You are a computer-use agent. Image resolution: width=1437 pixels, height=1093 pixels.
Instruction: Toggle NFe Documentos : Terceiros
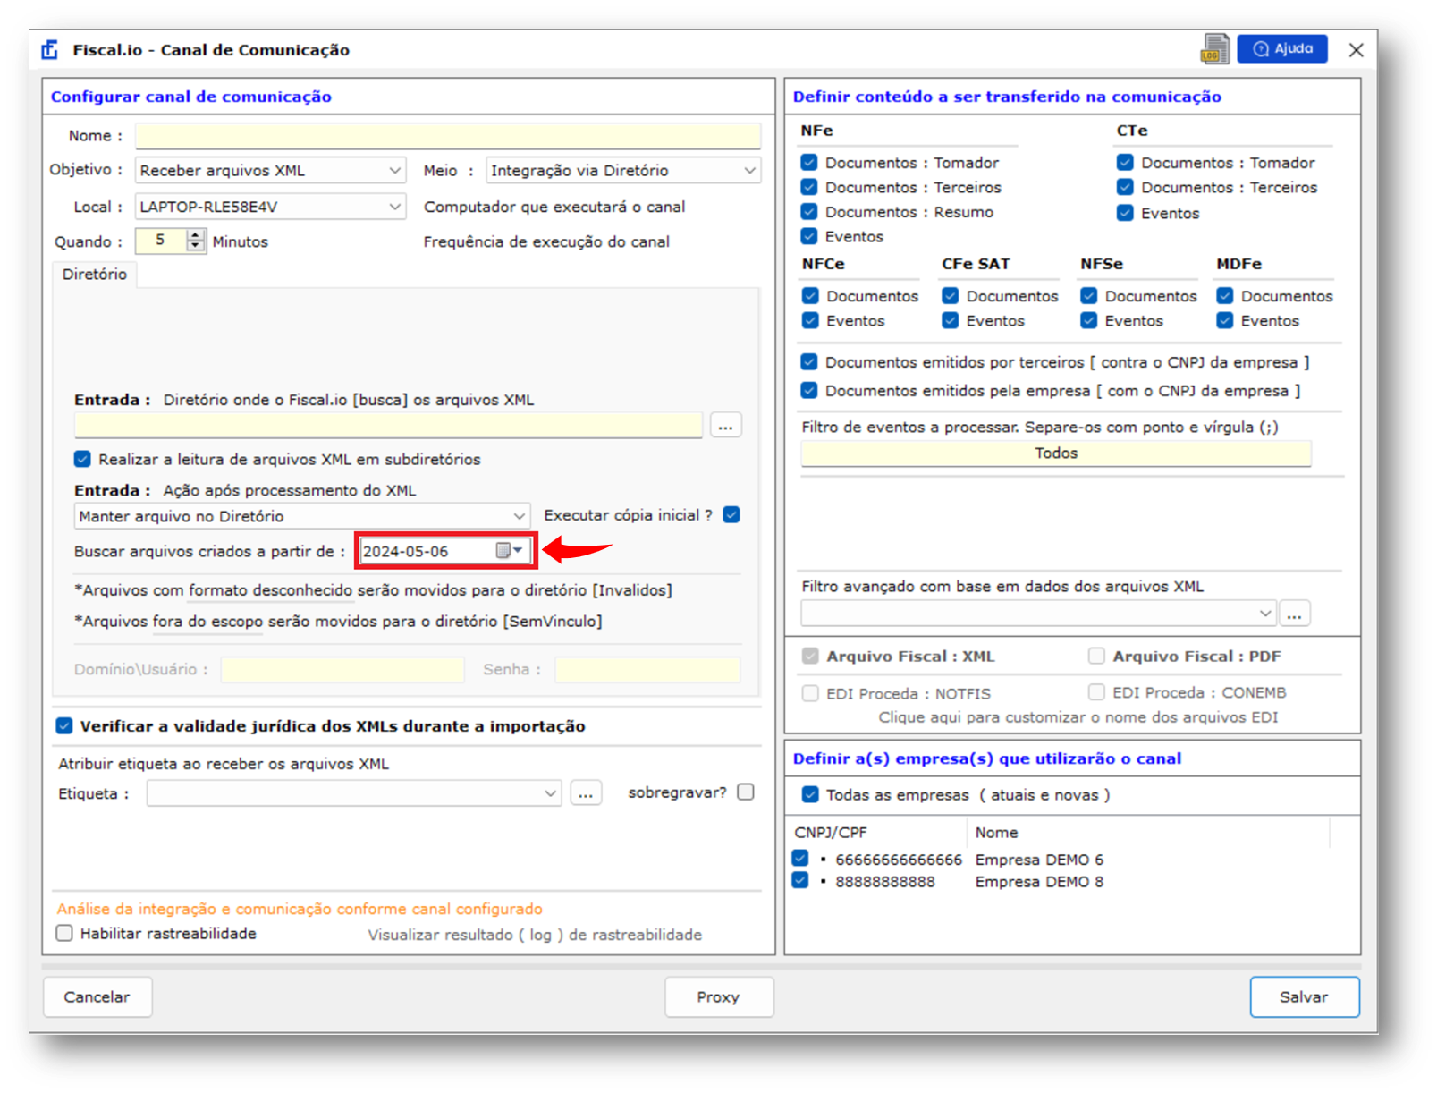coord(809,187)
